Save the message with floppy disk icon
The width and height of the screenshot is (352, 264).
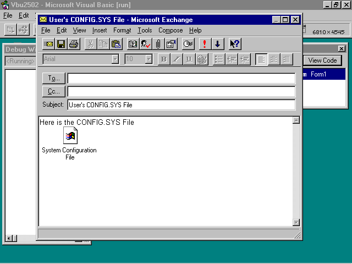61,44
